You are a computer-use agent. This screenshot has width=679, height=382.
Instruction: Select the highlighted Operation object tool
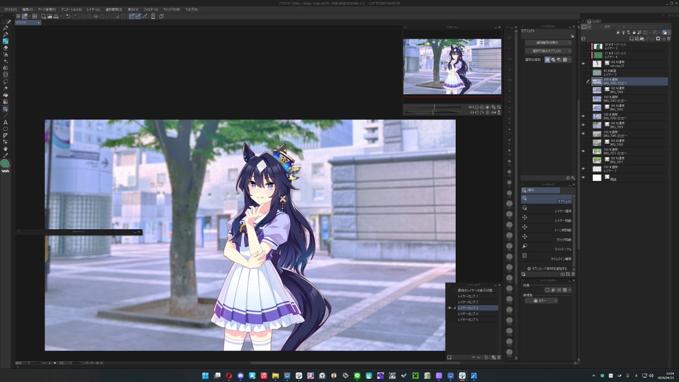point(5,109)
